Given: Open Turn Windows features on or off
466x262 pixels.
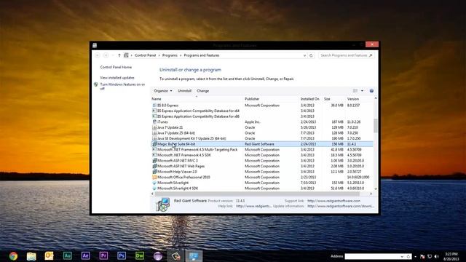Looking at the screenshot, I should coord(122,87).
